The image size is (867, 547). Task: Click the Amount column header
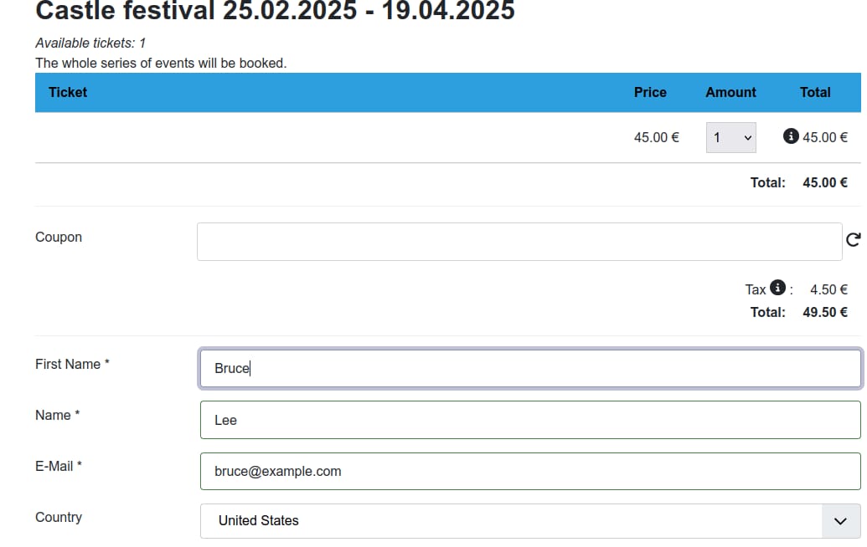(x=730, y=92)
